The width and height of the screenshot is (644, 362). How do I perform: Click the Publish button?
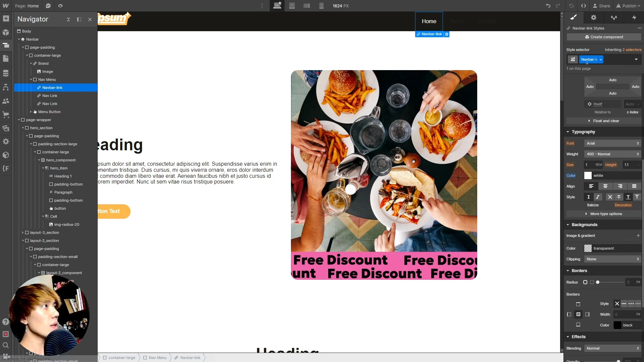pyautogui.click(x=628, y=6)
